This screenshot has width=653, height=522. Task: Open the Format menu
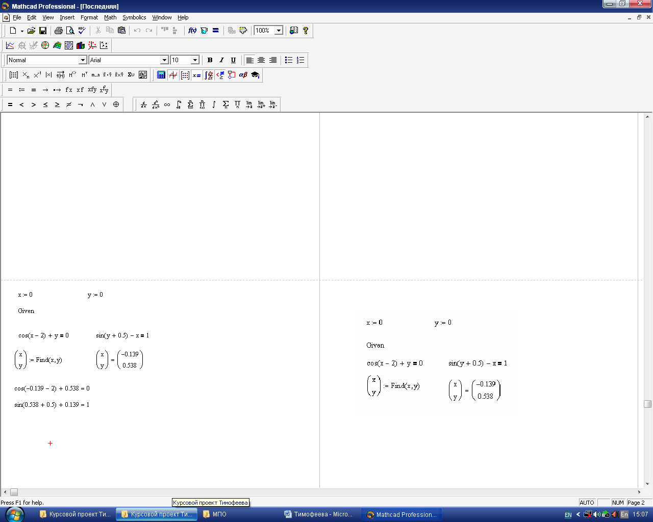[x=89, y=17]
